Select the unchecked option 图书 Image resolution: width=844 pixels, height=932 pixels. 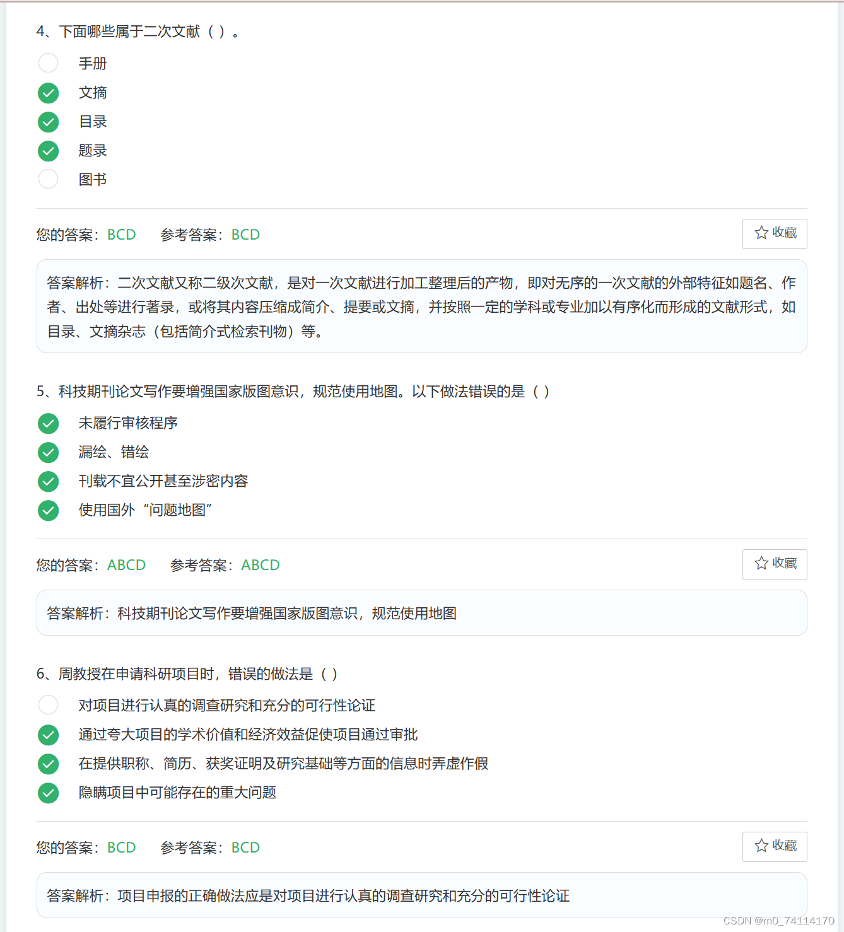[49, 179]
